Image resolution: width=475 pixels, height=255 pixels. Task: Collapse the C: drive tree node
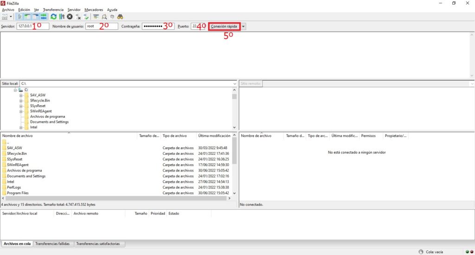[x=15, y=90]
